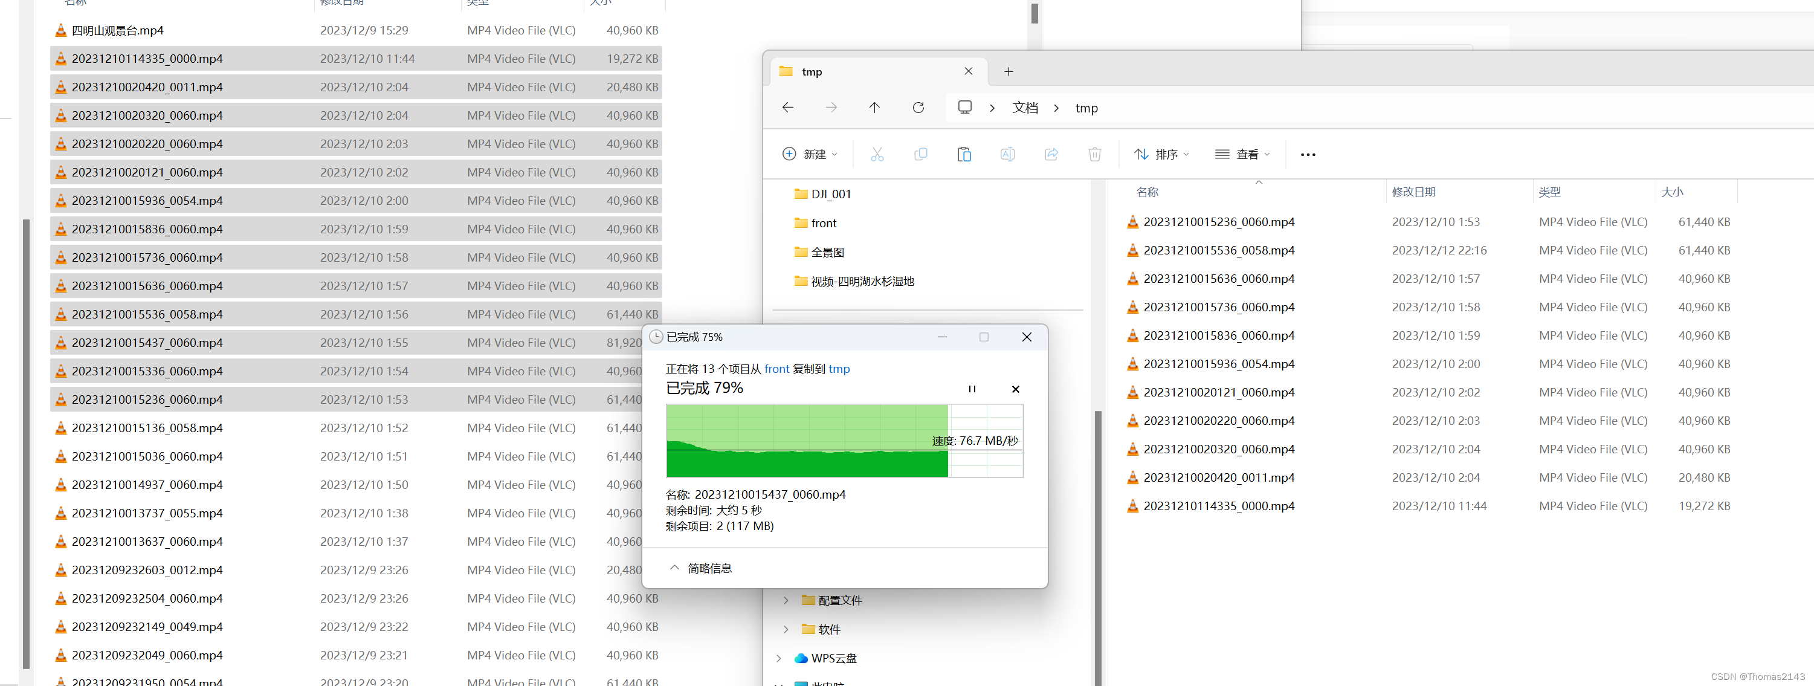This screenshot has height=686, width=1814.
Task: Open the 新建 dropdown menu
Action: 810,154
